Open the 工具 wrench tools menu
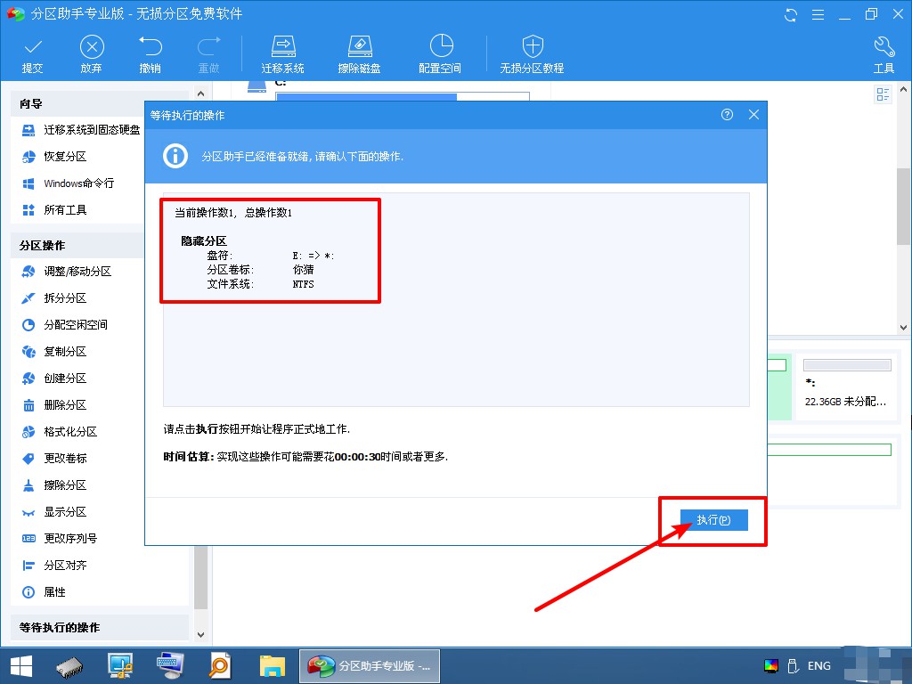 pos(884,54)
